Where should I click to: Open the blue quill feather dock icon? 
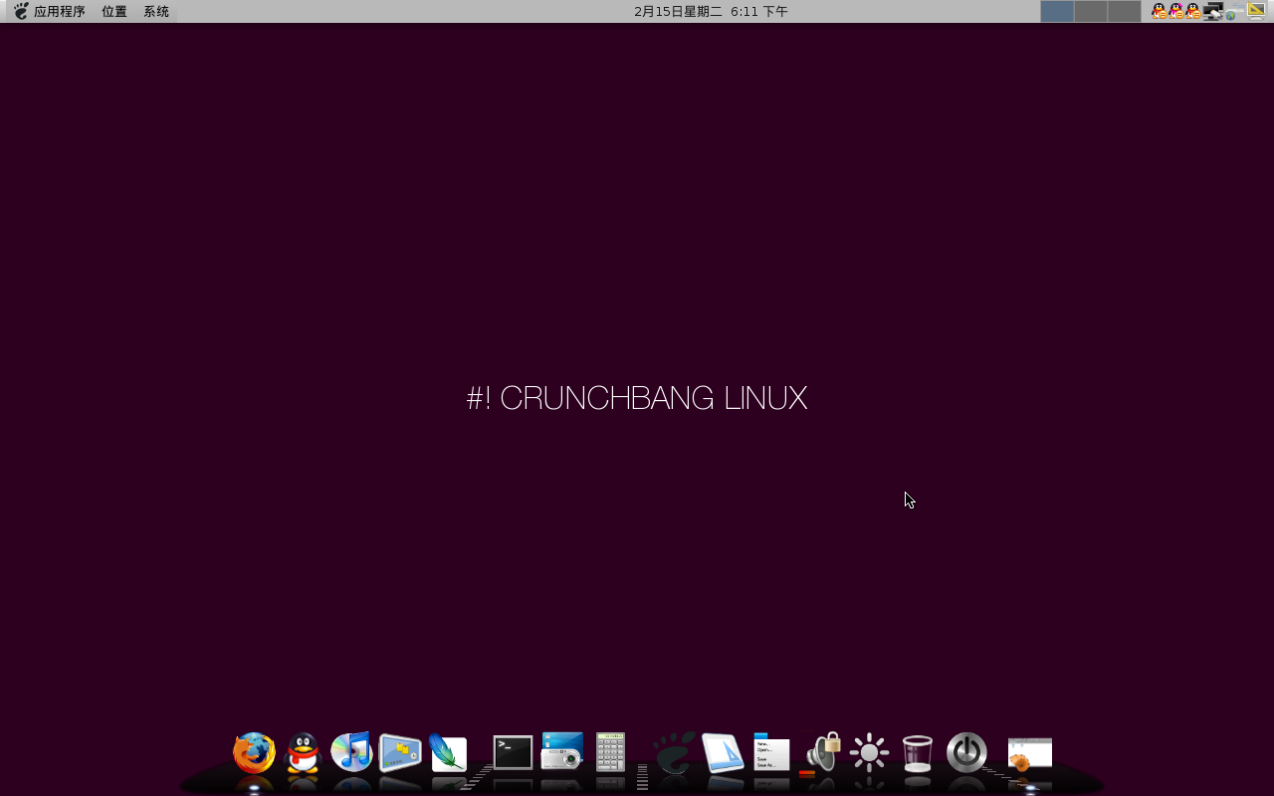tap(448, 753)
